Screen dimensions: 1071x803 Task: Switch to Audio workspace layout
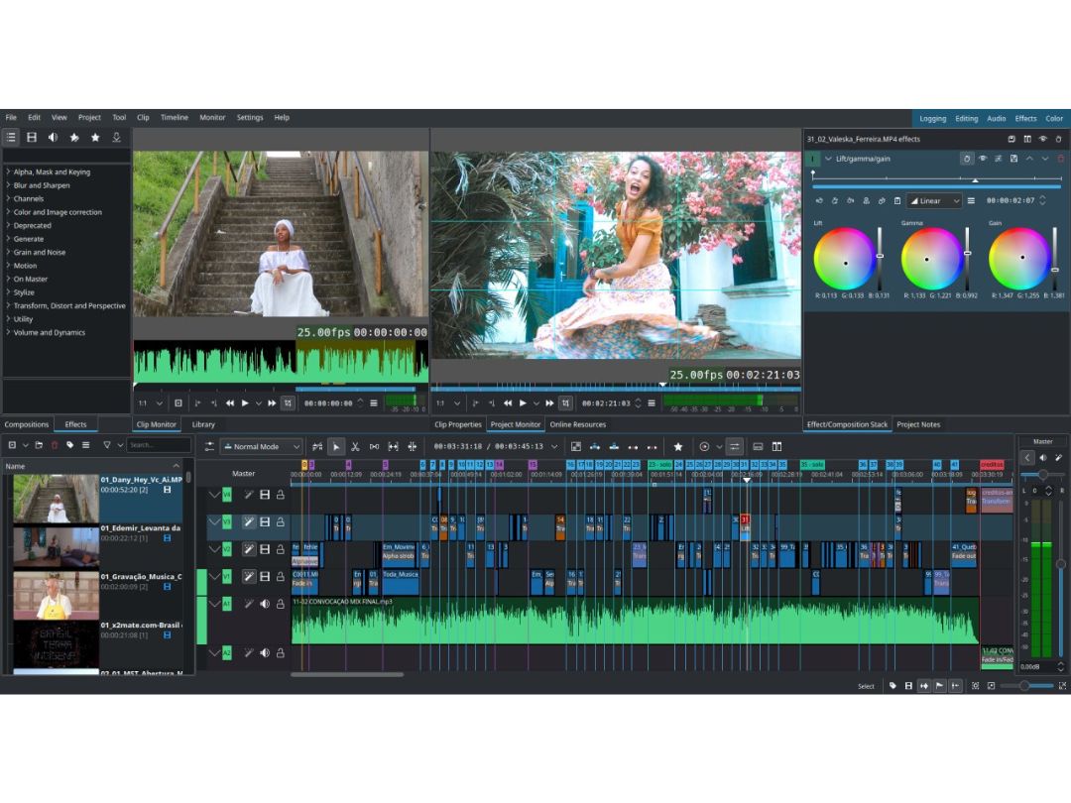tap(996, 118)
